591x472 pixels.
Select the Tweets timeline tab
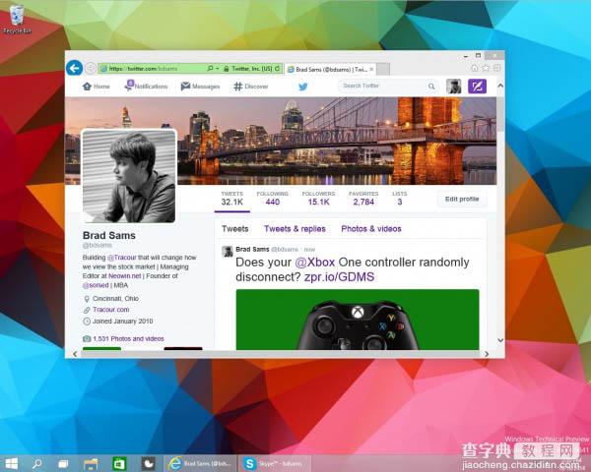234,229
